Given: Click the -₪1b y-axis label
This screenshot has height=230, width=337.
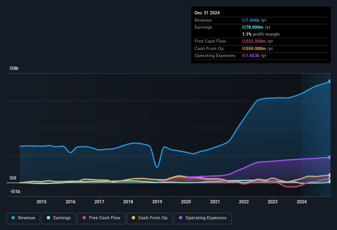Looking at the screenshot, I should point(15,191).
